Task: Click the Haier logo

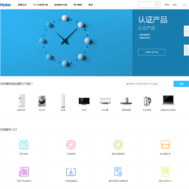Action: 6,5
